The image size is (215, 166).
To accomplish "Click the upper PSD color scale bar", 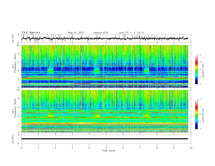I will 196,69.
